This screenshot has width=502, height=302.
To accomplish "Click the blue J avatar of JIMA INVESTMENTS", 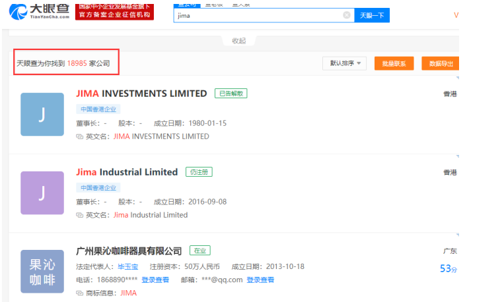I will pyautogui.click(x=42, y=115).
